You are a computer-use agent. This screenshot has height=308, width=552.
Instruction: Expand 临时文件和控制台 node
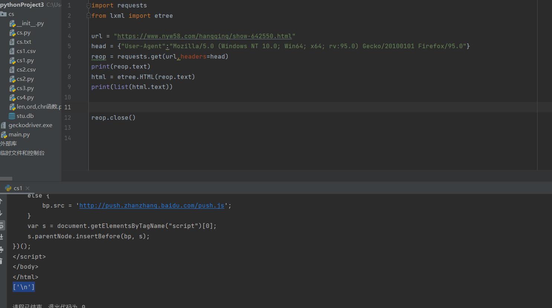[x=22, y=153]
